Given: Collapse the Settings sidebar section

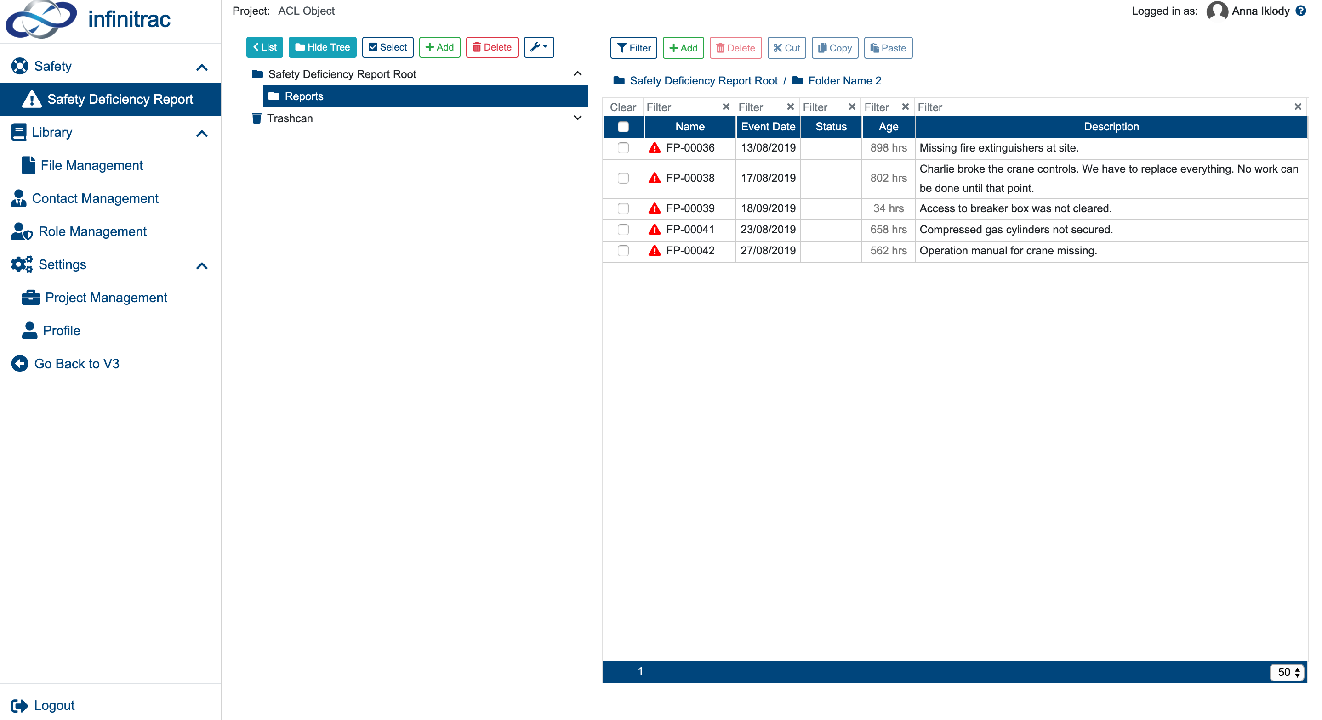Looking at the screenshot, I should click(x=202, y=266).
